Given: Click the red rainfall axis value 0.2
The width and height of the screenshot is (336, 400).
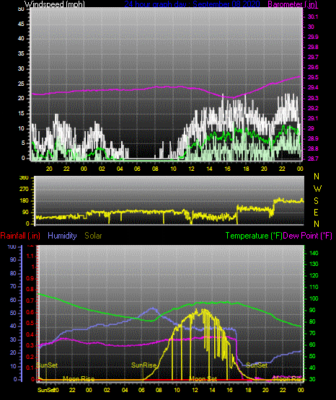Looking at the screenshot, I should coord(30,357).
